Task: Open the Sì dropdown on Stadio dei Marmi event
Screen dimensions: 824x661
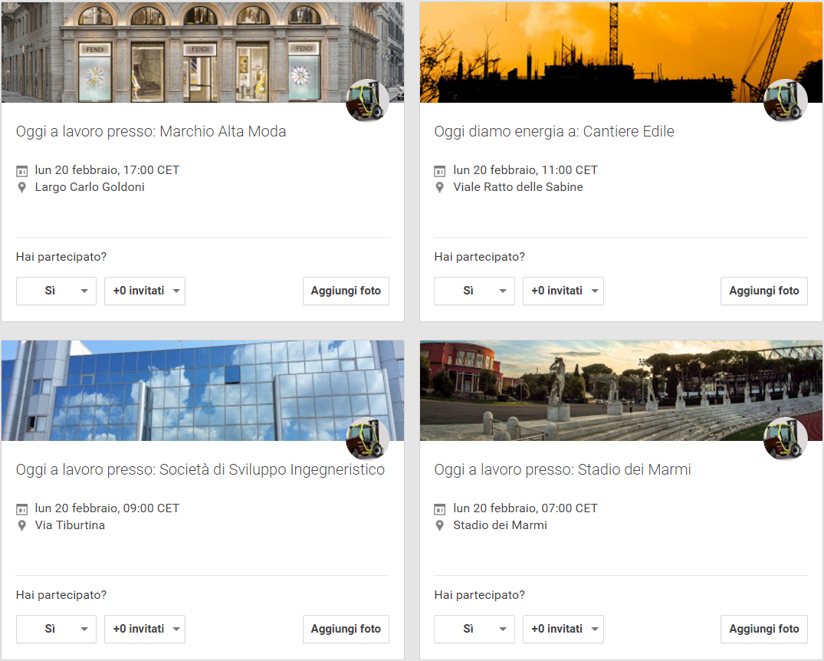Action: tap(474, 629)
